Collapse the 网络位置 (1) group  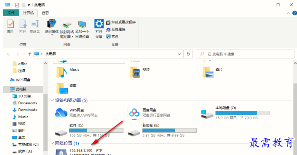[52, 143]
